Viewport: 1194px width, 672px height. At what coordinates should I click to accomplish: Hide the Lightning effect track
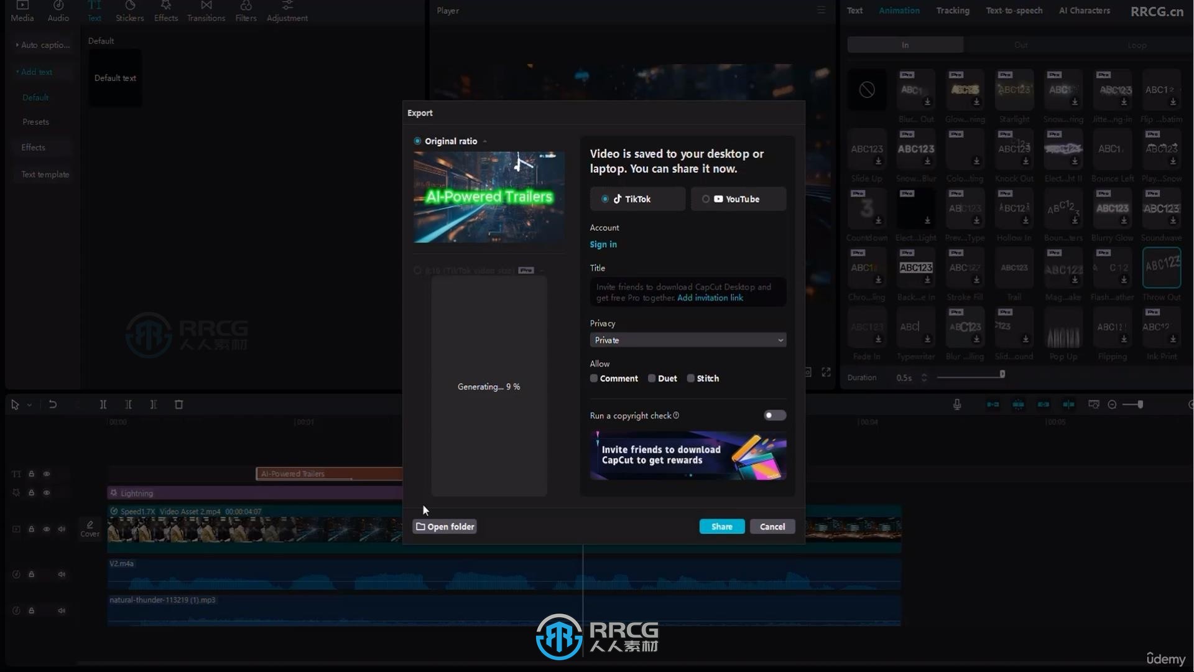coord(47,493)
